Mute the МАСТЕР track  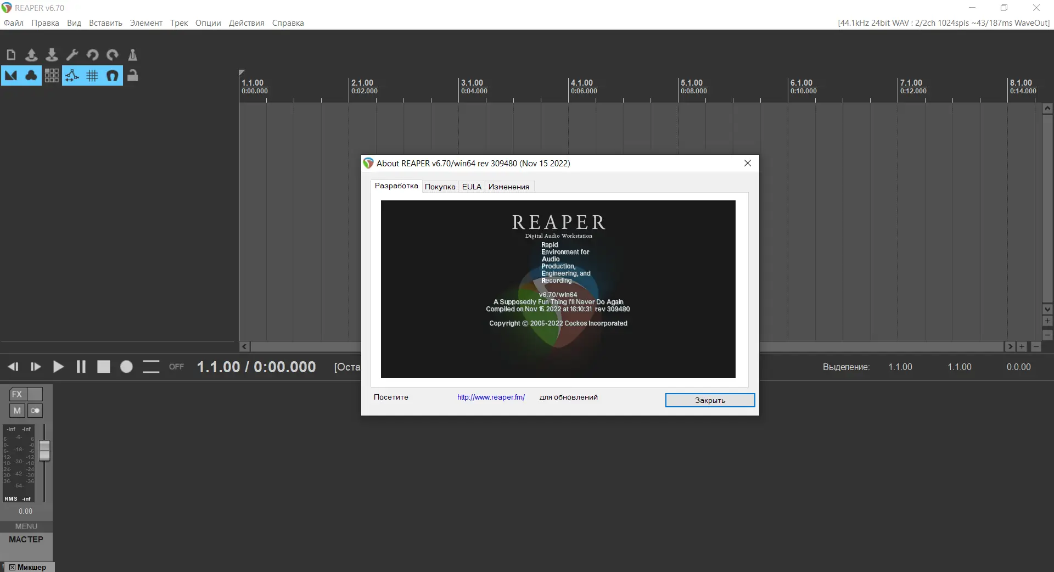[x=16, y=411]
